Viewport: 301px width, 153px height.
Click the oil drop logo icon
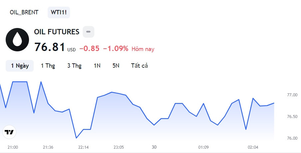point(17,40)
